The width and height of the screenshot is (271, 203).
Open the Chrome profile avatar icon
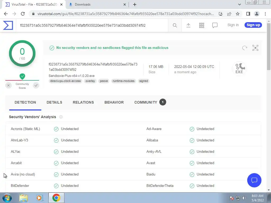pyautogui.click(x=257, y=14)
